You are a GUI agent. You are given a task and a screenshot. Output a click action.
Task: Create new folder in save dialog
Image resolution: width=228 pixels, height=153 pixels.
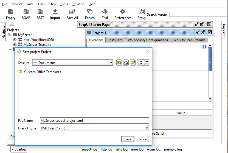click(133, 63)
